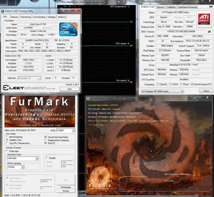Viewport: 214px width, 197px height.
Task: Switch to the Sensors tab in GPU-Z
Action: 160,7
